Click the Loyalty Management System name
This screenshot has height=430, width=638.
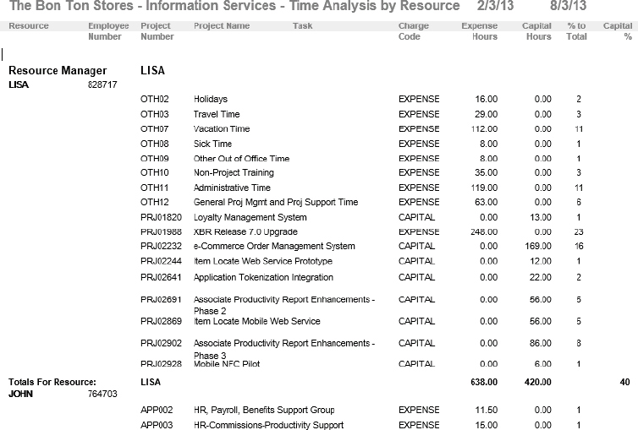tap(250, 217)
